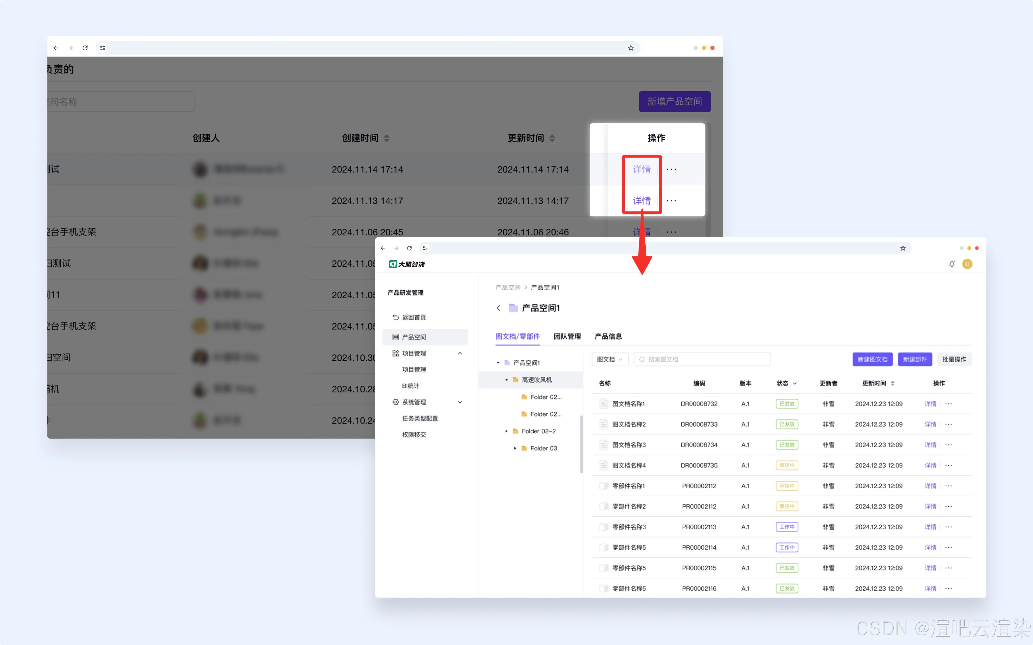Click 详情 link for 零部件名称3 row

coord(930,527)
